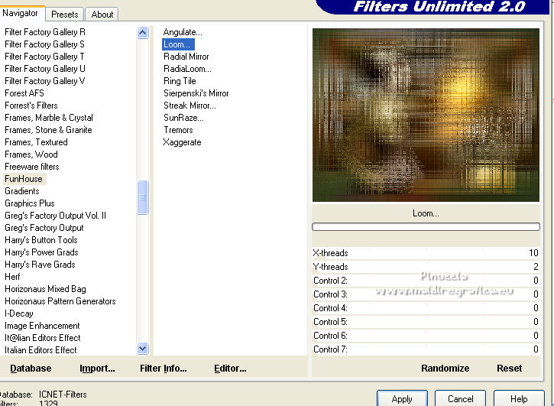The image size is (554, 406).
Task: Choose the Loom... filter
Action: click(x=178, y=44)
